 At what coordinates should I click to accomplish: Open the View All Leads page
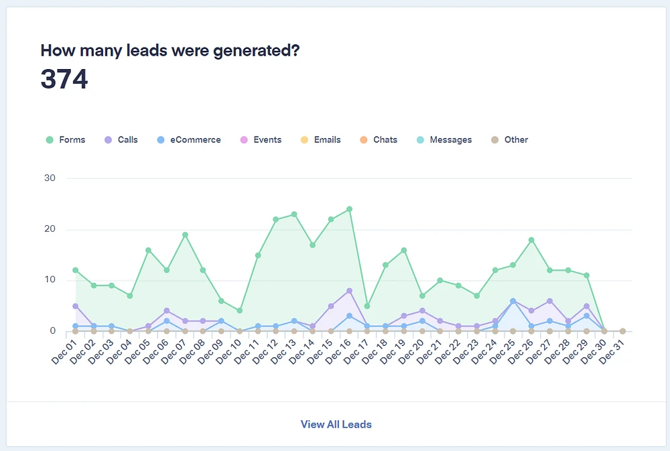(x=335, y=424)
